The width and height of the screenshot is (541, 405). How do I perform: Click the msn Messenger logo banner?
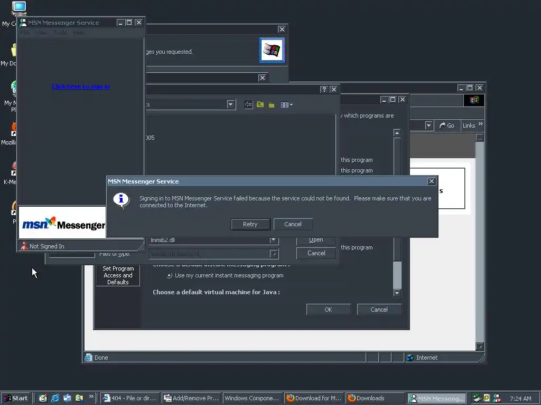point(62,223)
